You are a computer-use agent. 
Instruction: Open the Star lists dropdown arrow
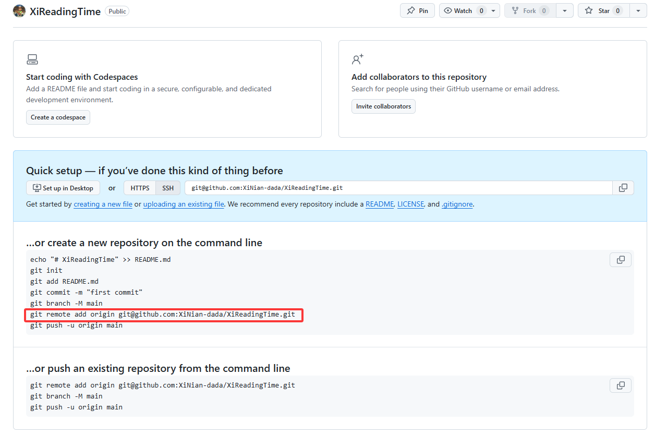click(638, 10)
